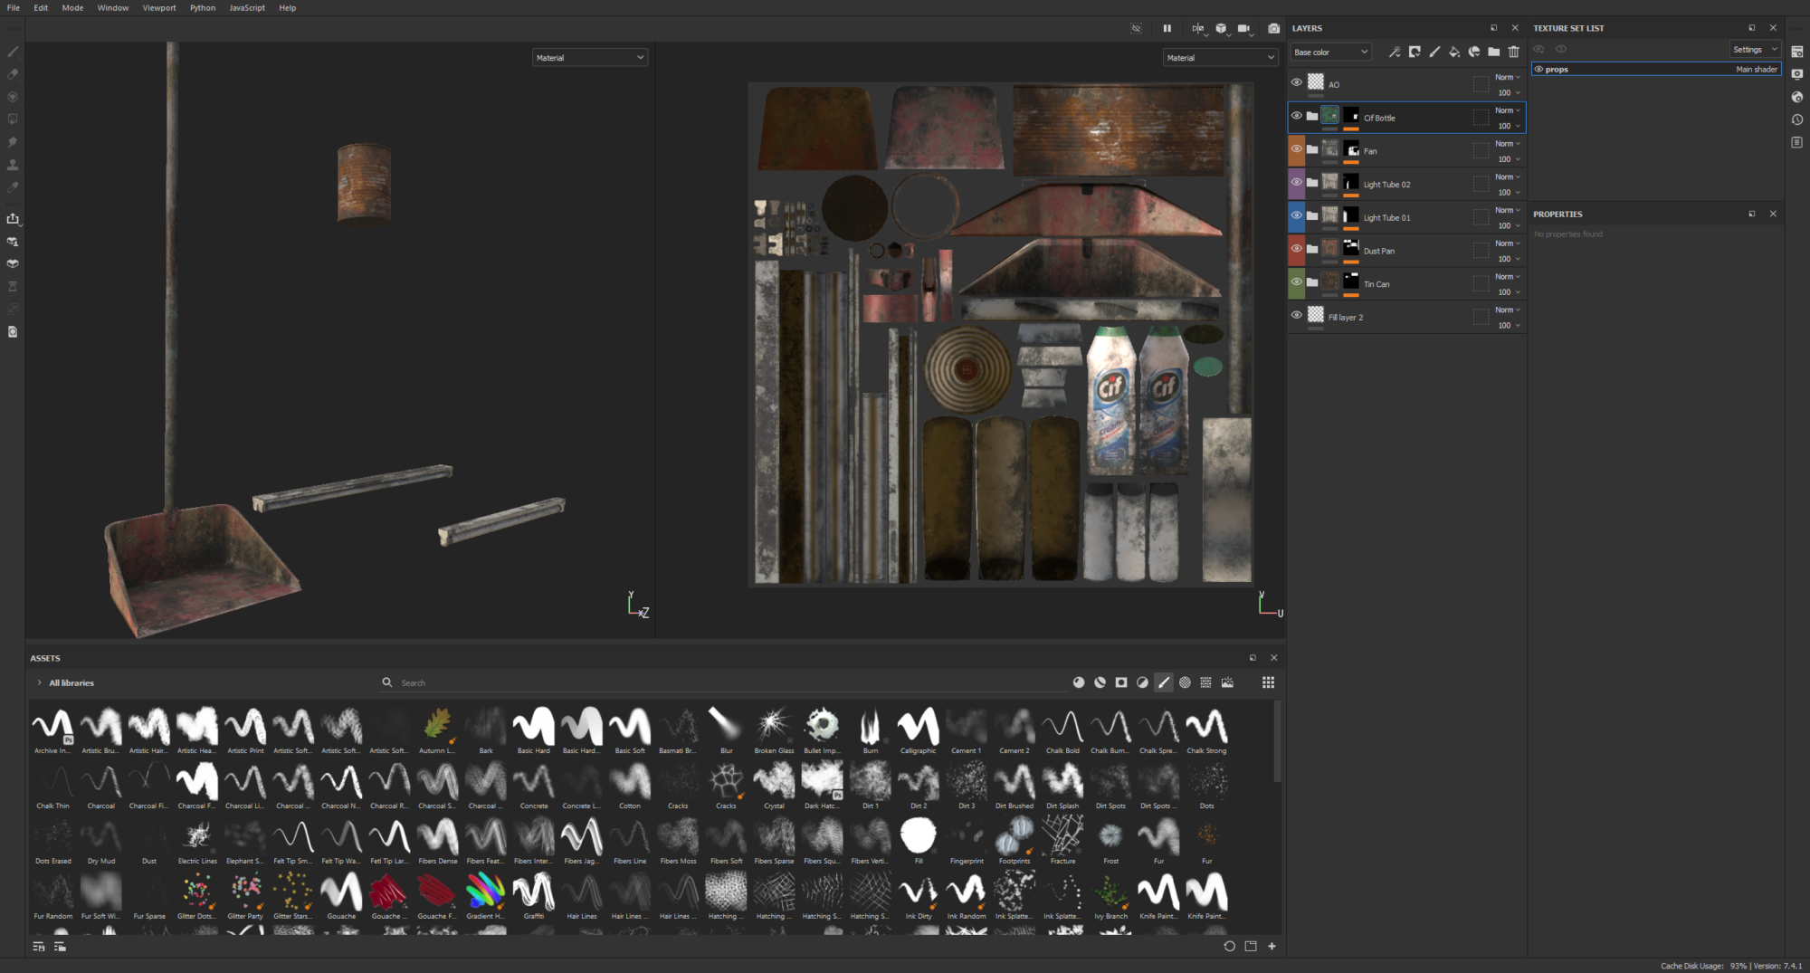
Task: Expand the All libraries tree in Assets
Action: coord(40,682)
